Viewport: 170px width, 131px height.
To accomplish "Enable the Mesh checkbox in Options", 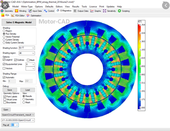I will (x=28, y=60).
